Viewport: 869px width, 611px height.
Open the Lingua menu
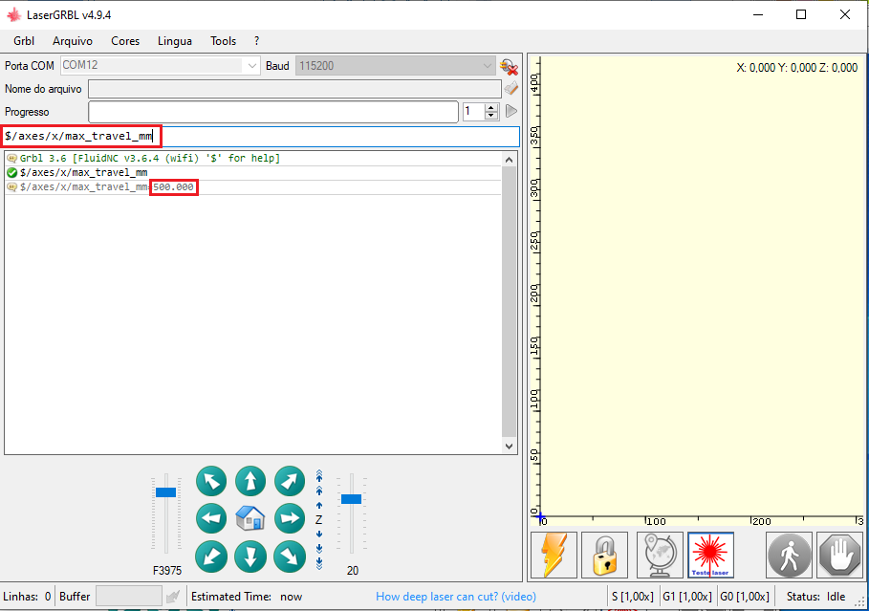click(x=174, y=41)
